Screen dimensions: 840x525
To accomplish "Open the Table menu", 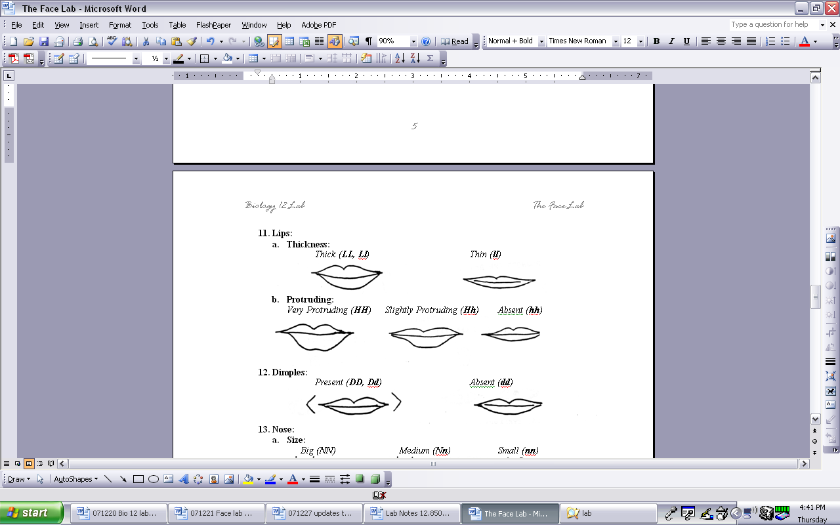I will pos(177,25).
